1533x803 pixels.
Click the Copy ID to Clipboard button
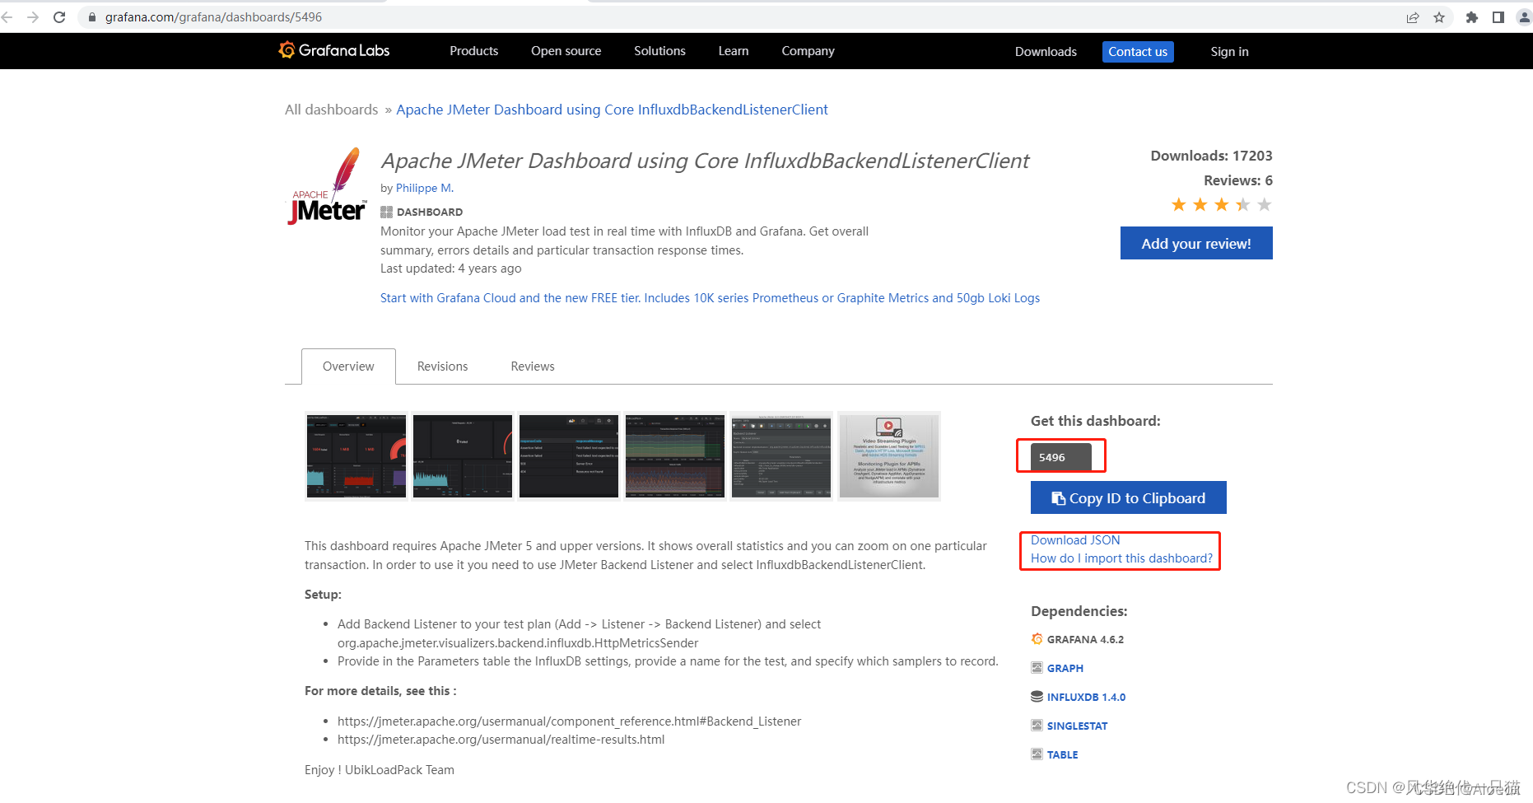click(x=1129, y=497)
